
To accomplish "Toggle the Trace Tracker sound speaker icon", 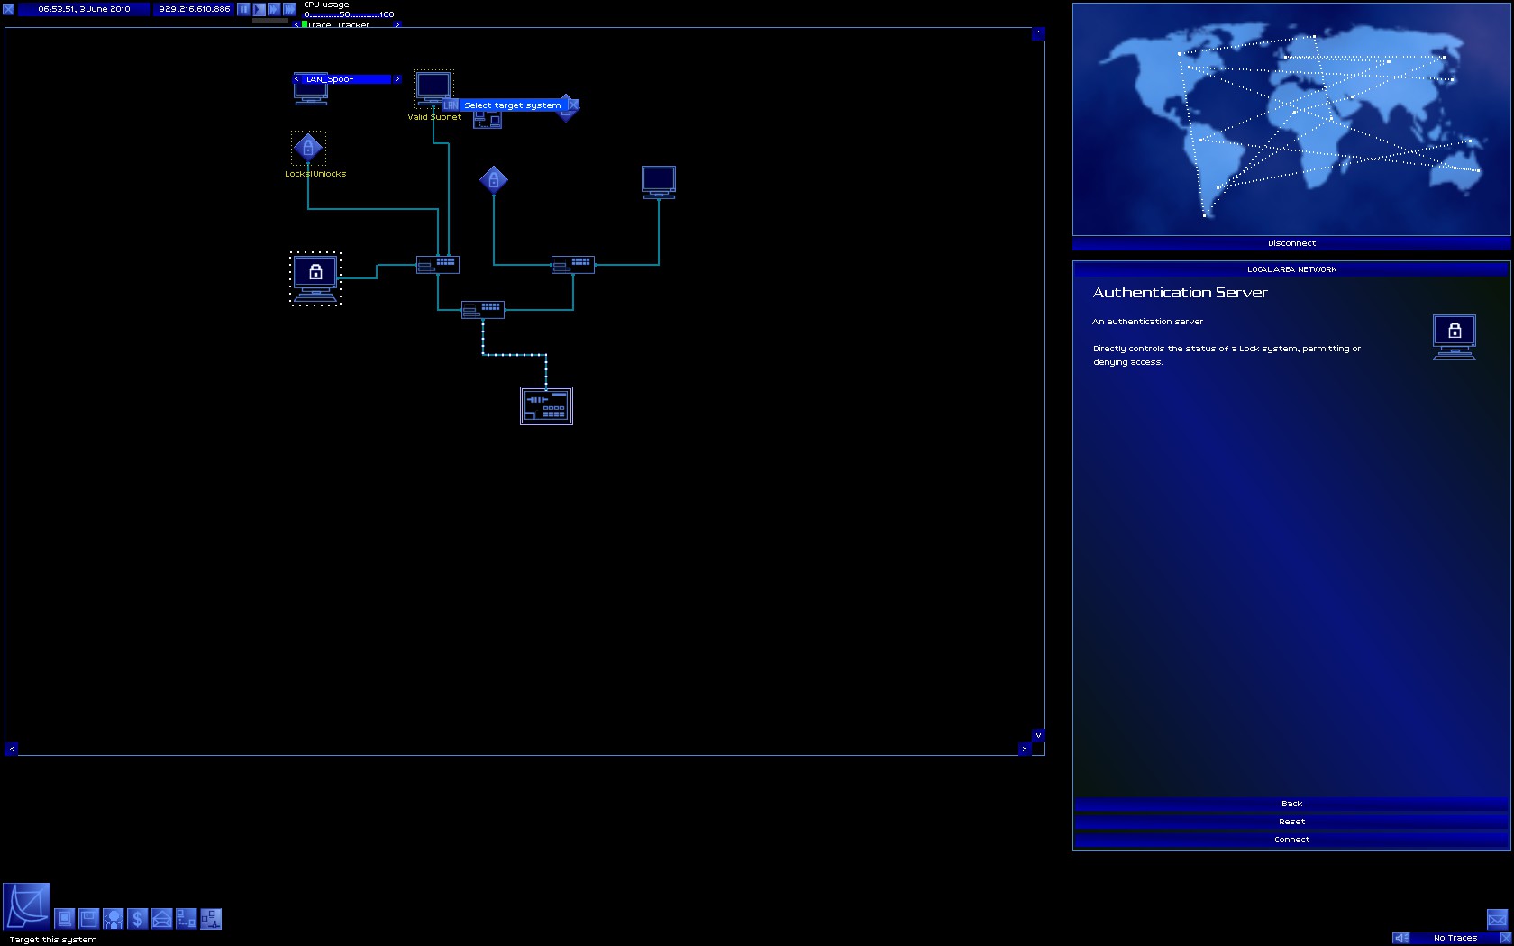I will (x=1400, y=938).
